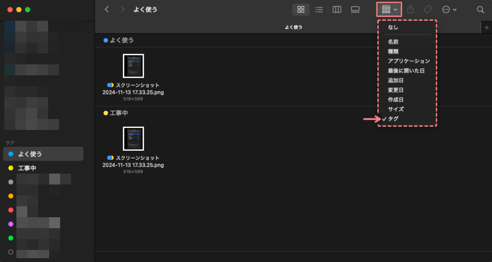Click the share icon in toolbar
This screenshot has width=492, height=262.
[411, 9]
